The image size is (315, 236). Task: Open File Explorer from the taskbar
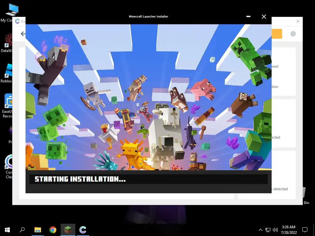pyautogui.click(x=38, y=230)
